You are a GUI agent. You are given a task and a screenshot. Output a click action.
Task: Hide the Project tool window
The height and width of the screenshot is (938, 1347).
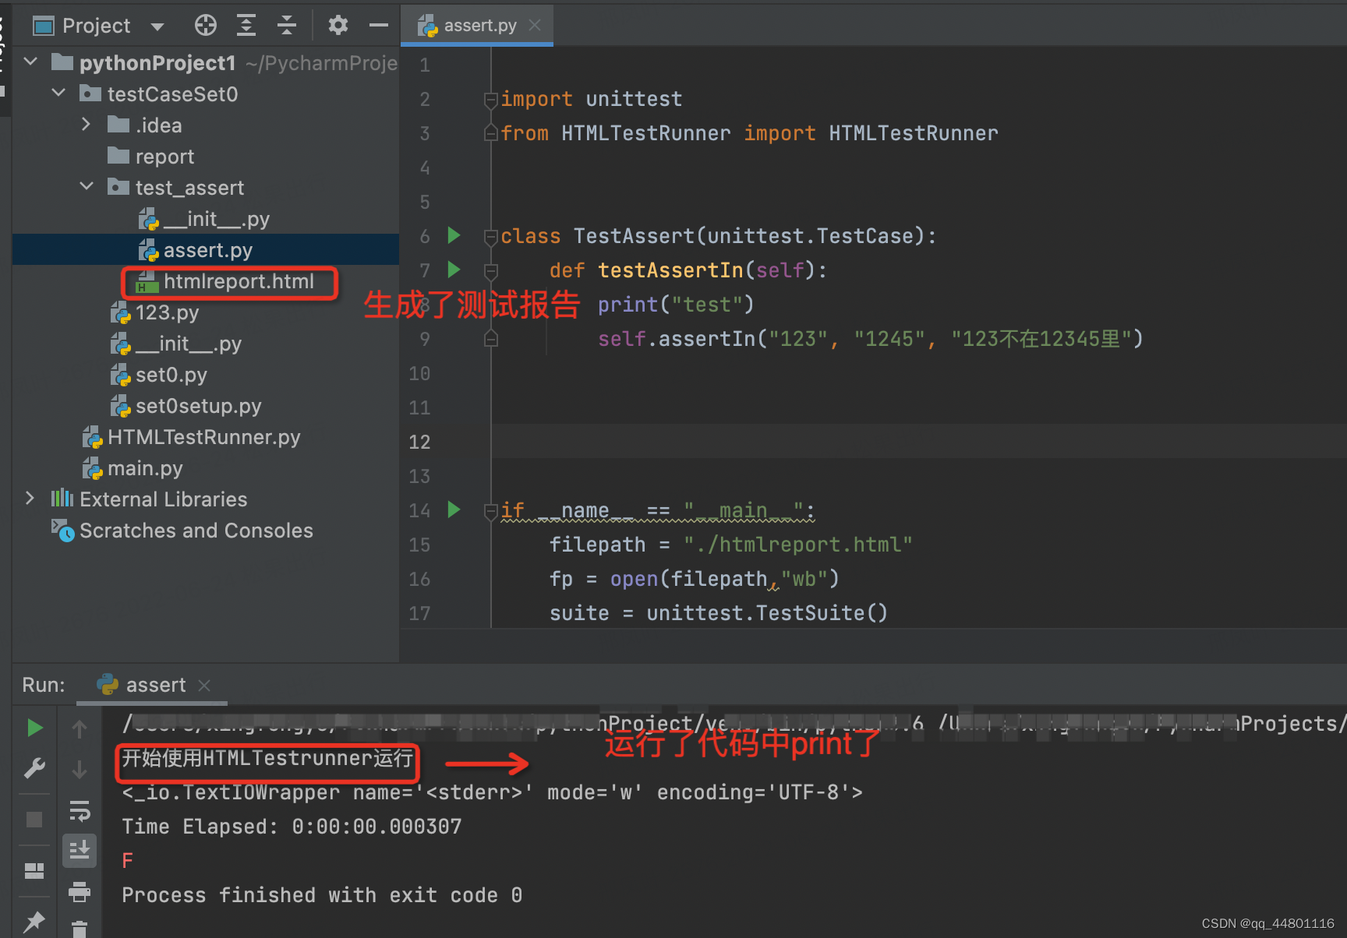tap(379, 26)
